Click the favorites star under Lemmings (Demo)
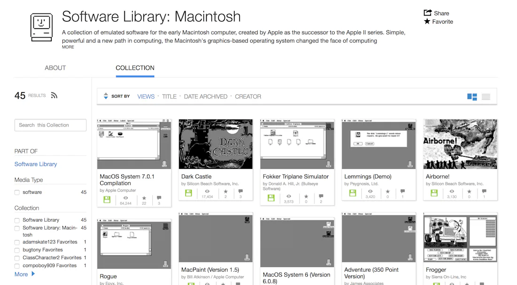 [388, 191]
